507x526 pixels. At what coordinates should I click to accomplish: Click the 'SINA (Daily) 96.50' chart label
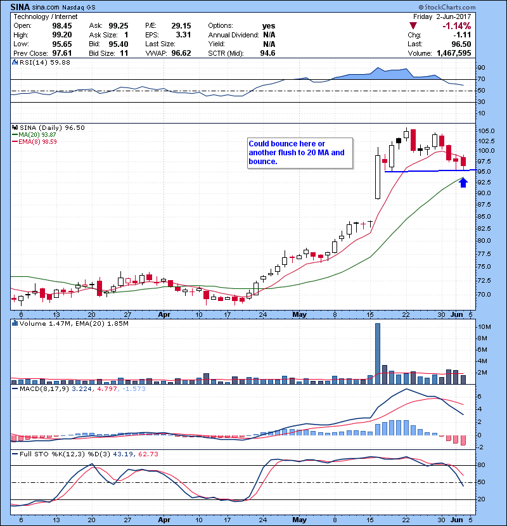point(52,128)
